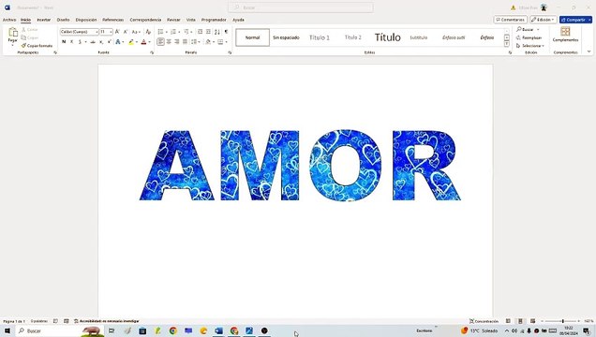
Task: Apply superscript formatting
Action: pyautogui.click(x=110, y=42)
